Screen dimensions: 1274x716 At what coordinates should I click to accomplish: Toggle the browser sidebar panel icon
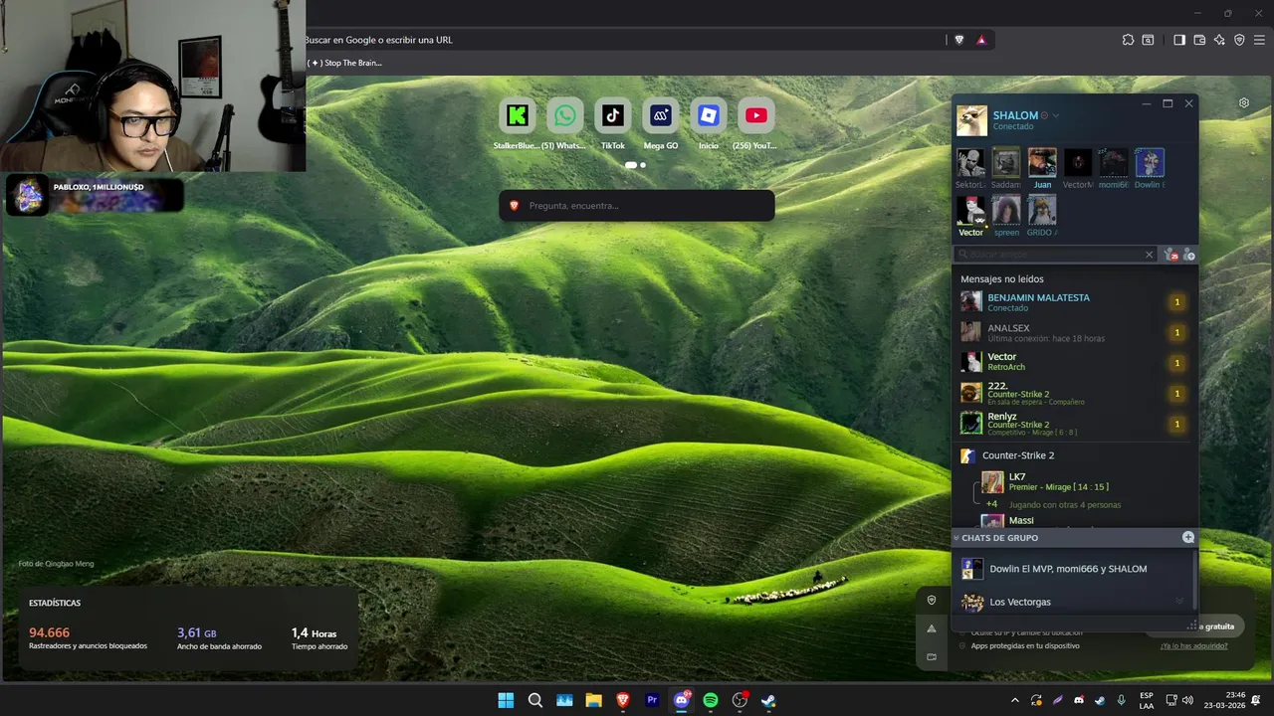1179,40
